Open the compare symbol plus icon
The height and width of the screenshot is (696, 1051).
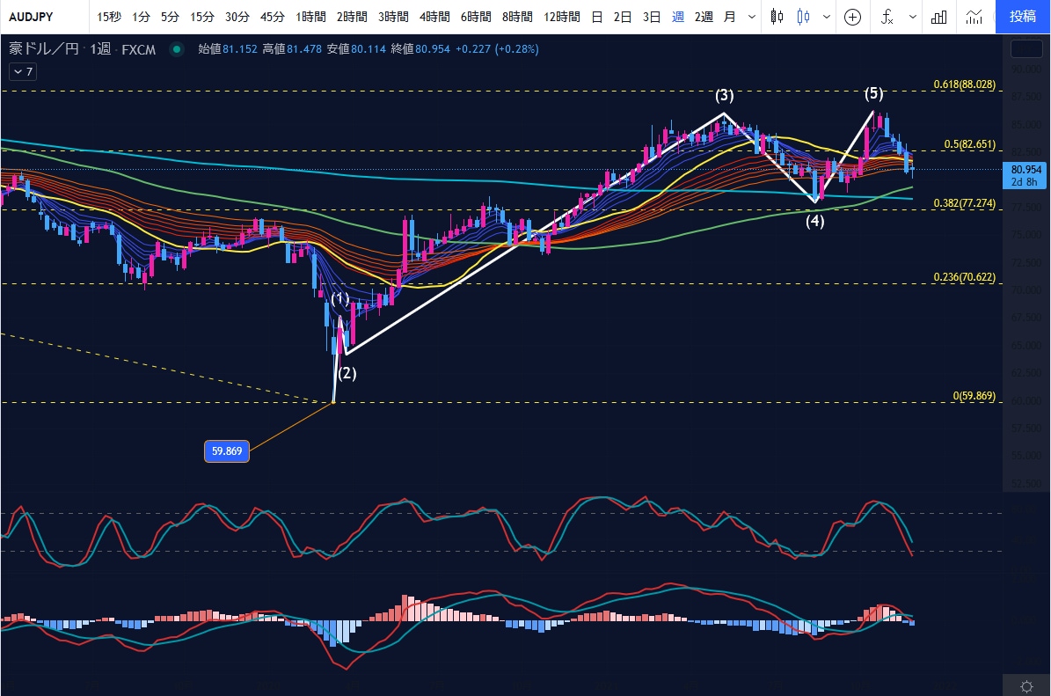852,17
